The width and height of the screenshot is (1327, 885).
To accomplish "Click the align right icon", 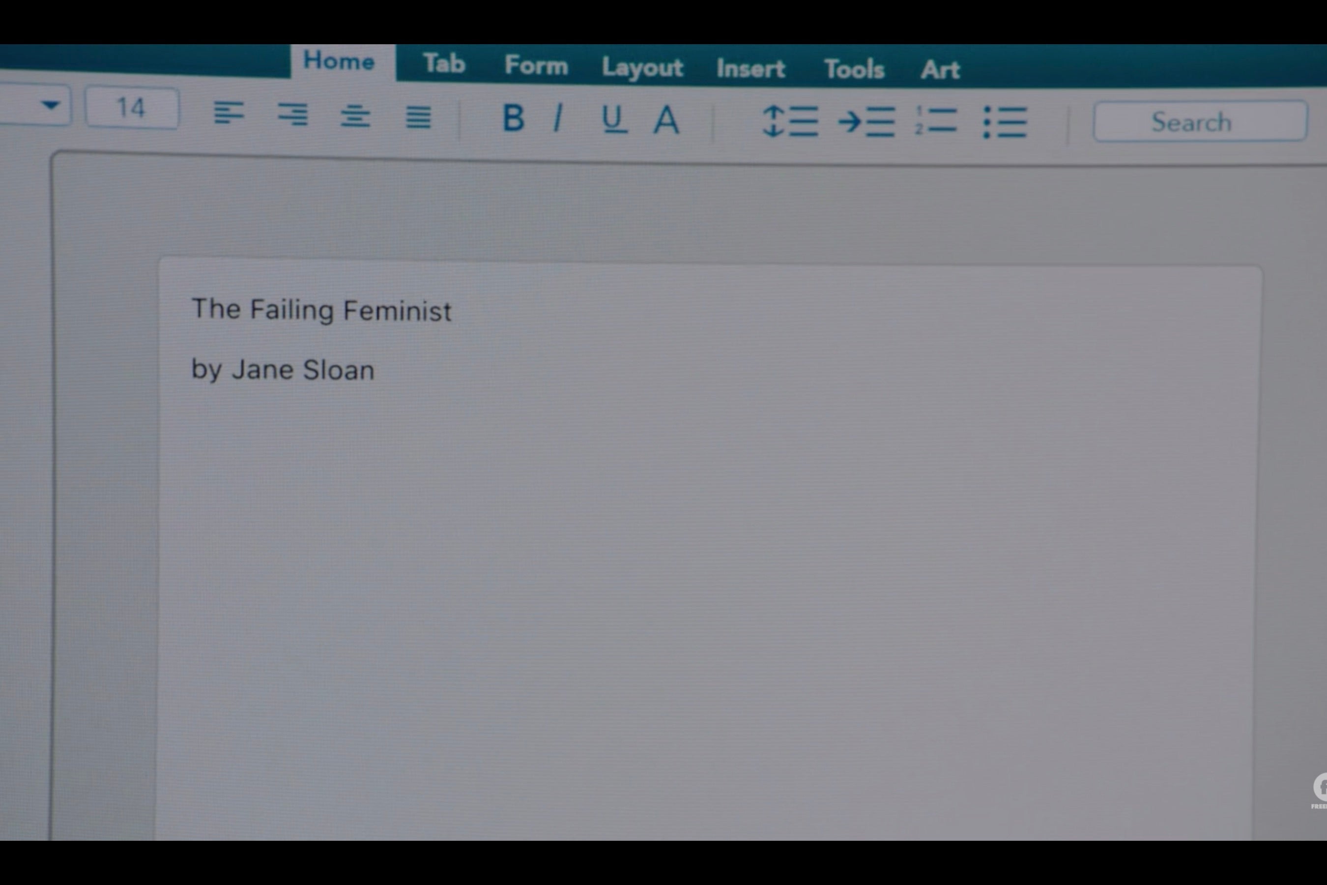I will (293, 115).
